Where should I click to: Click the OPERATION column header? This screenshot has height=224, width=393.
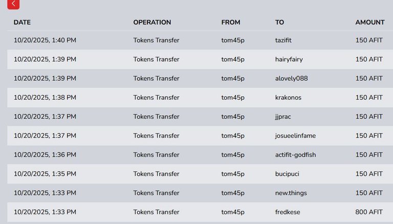(x=152, y=23)
